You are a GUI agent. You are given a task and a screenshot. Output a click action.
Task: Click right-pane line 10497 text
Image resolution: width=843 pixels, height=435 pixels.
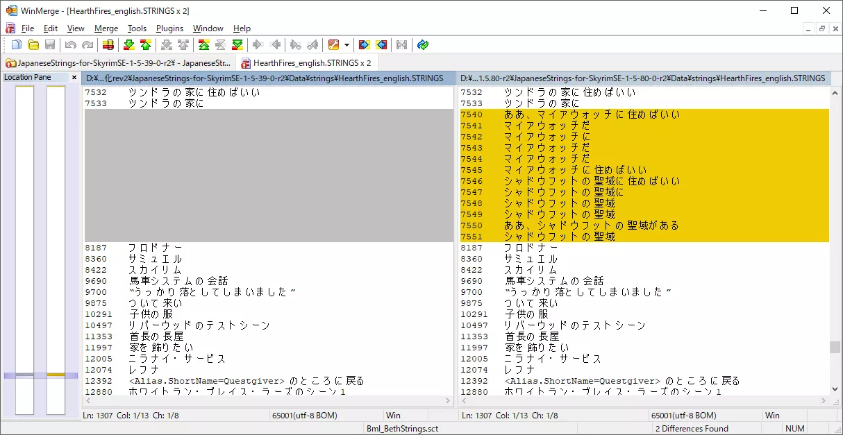coord(575,325)
